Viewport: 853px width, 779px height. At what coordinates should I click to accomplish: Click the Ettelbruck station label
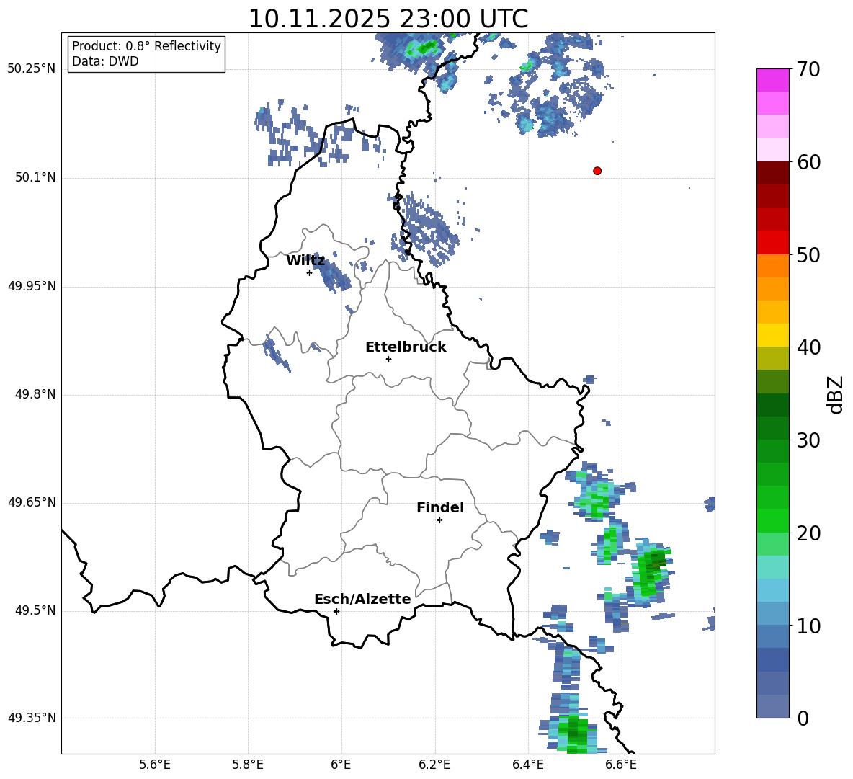click(406, 347)
